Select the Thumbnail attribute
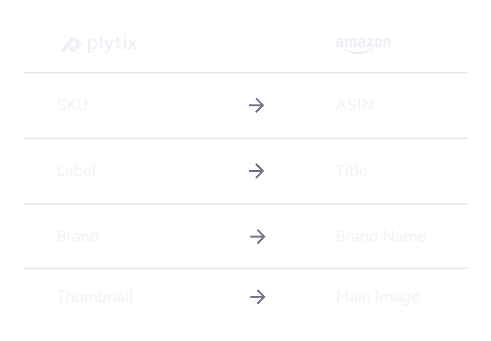491x341 pixels. 94,297
